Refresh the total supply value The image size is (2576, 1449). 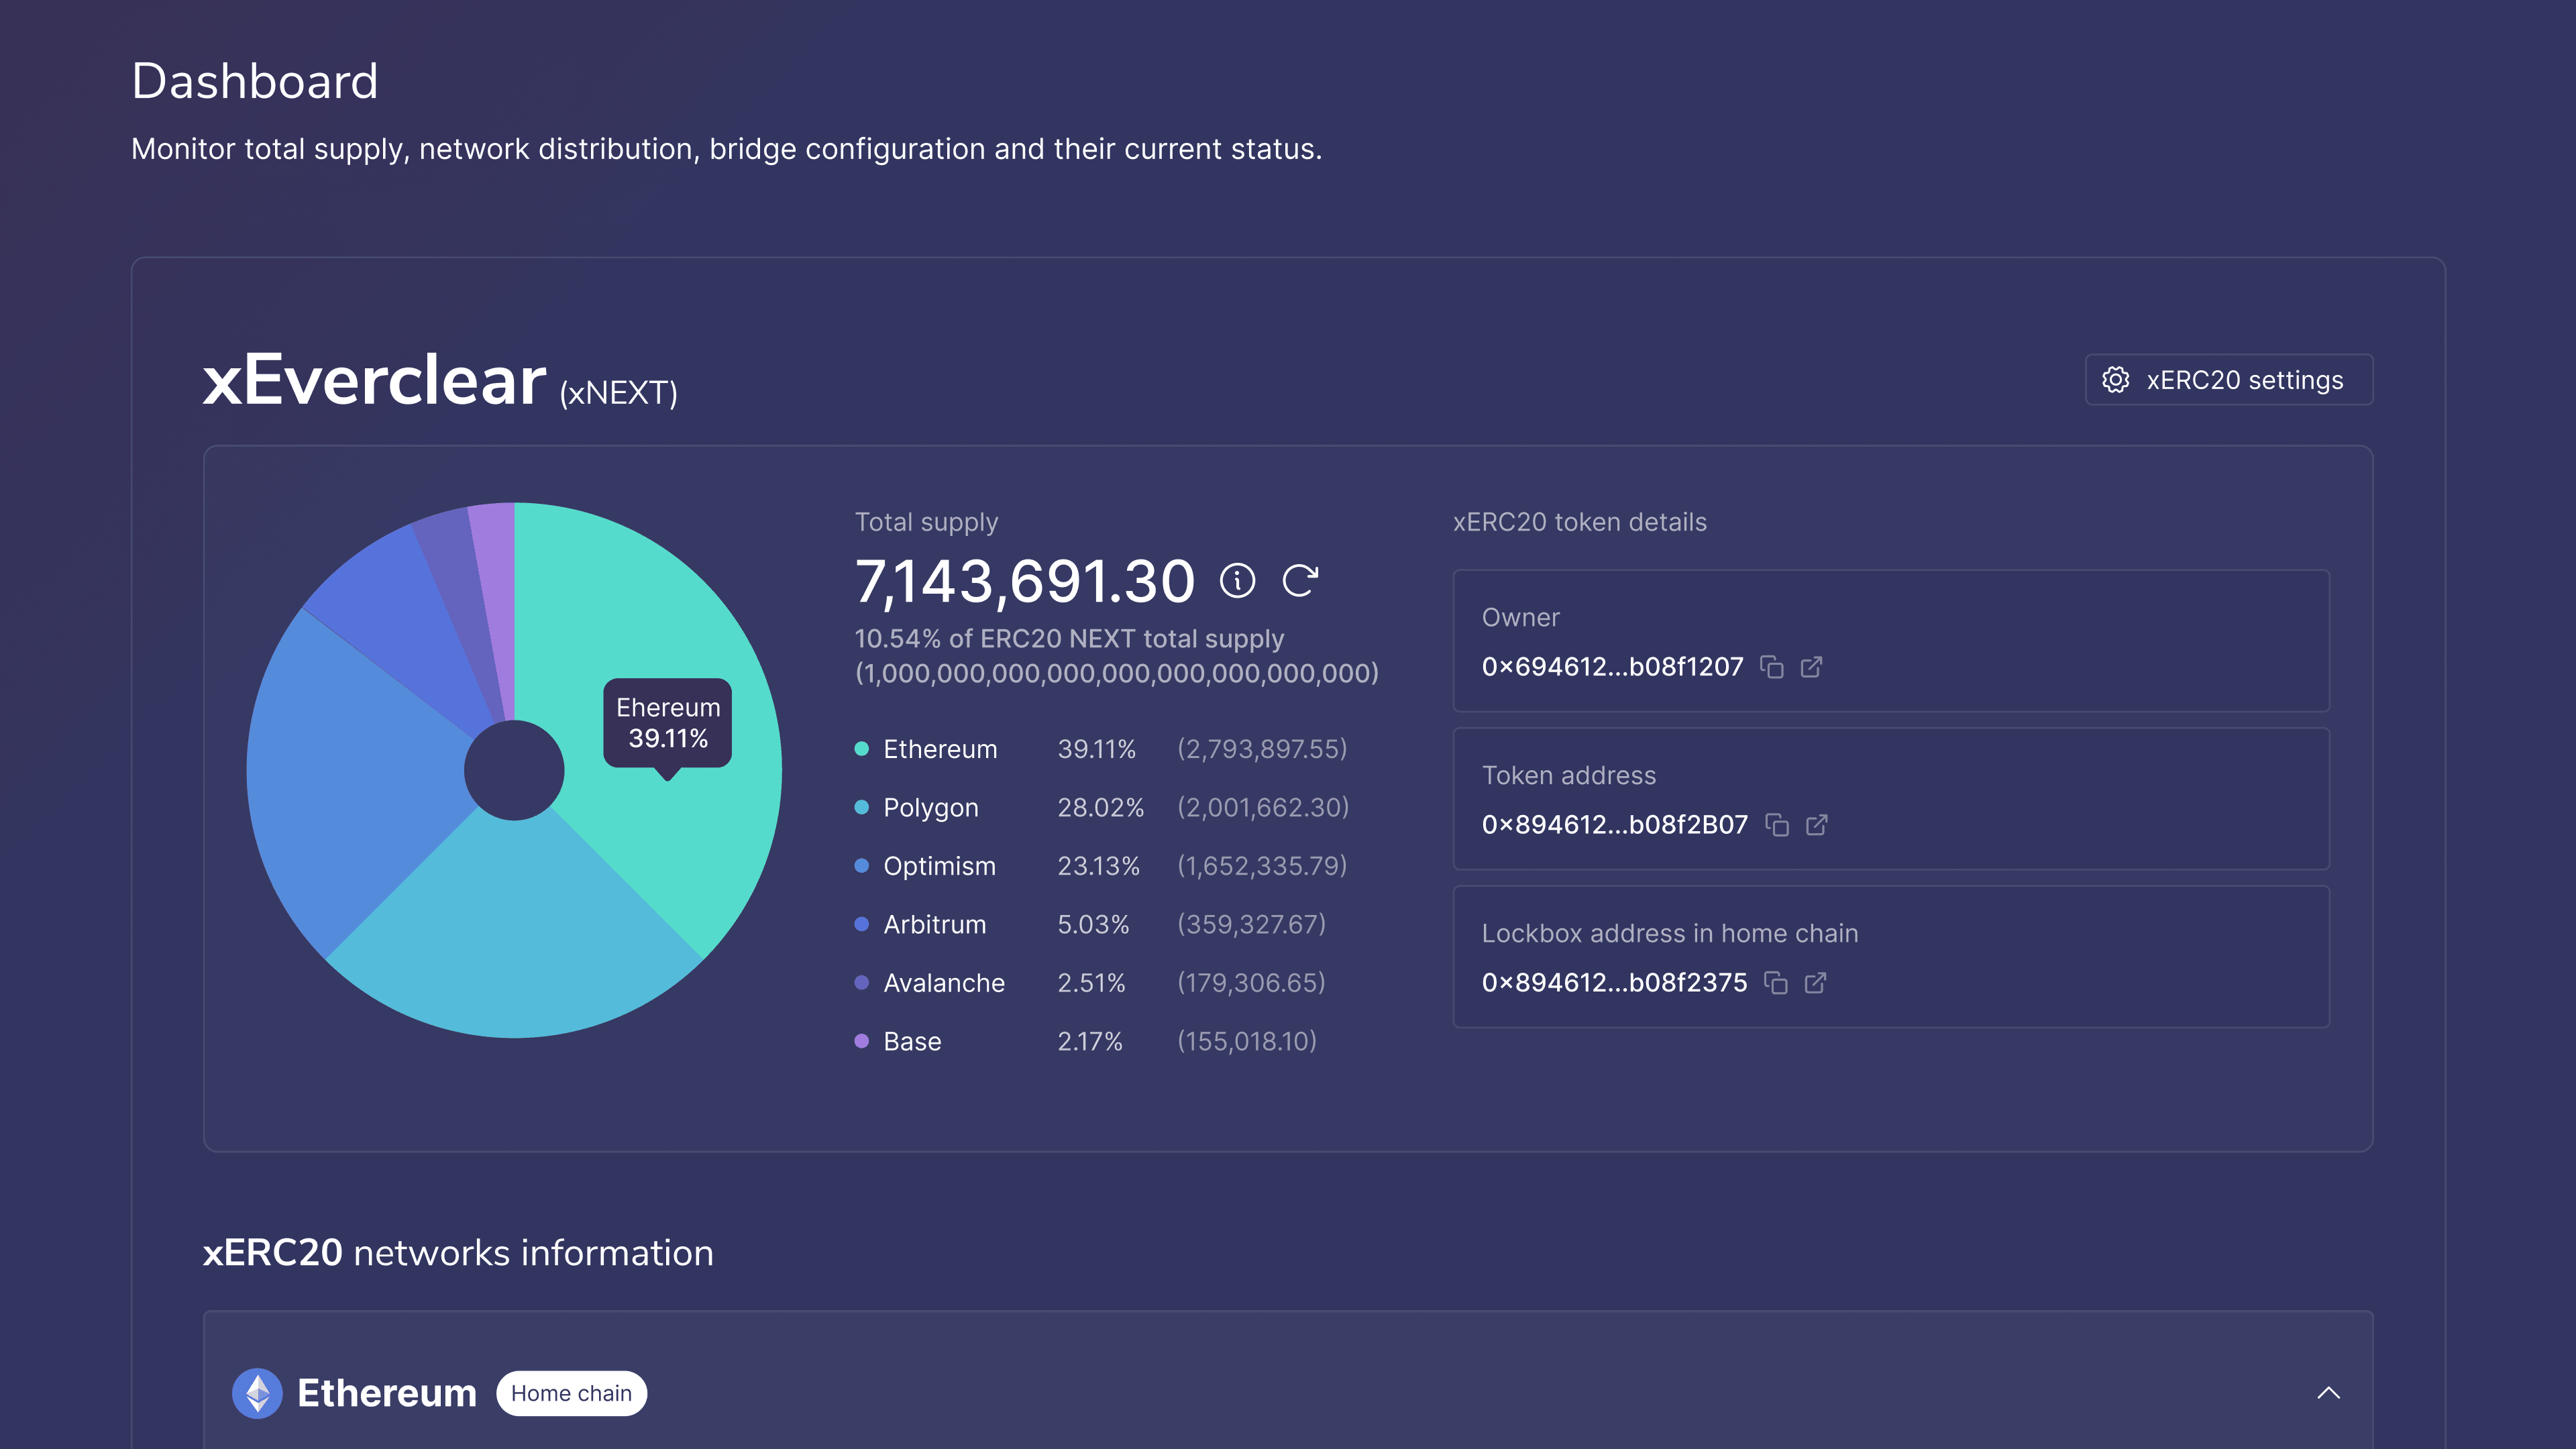tap(1299, 580)
